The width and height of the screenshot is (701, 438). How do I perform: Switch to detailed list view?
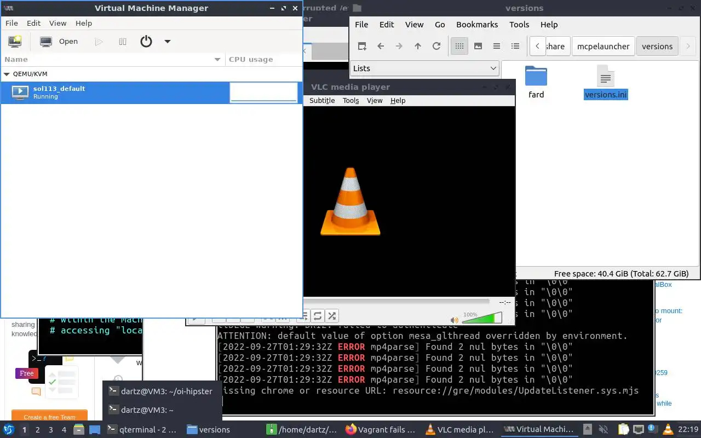point(515,46)
